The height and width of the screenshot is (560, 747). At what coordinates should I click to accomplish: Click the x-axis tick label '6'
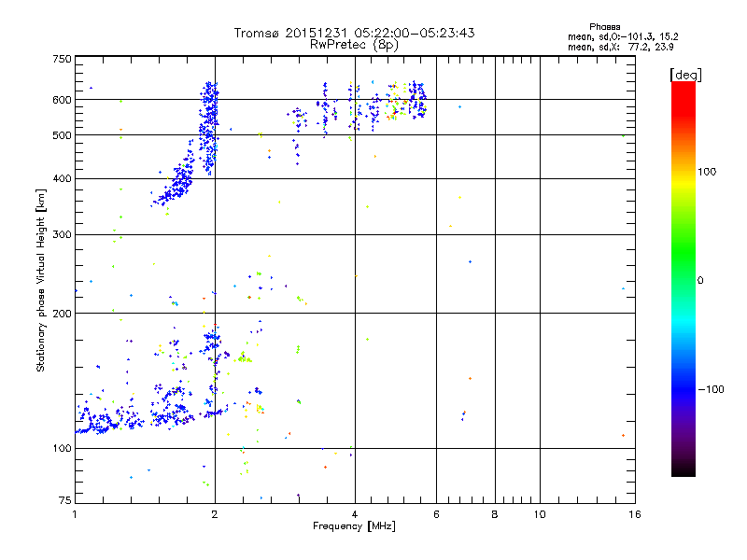436,514
